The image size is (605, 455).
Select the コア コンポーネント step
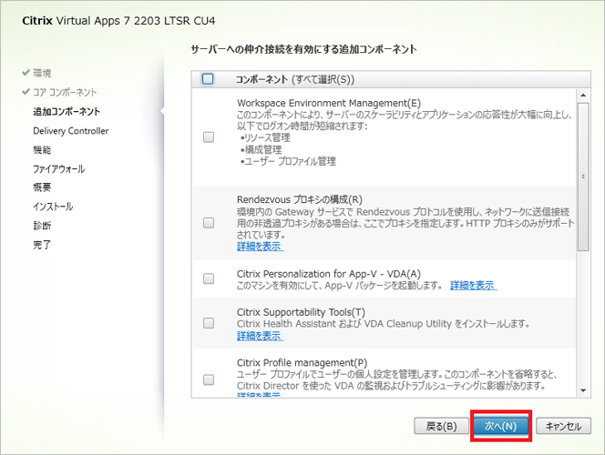65,92
